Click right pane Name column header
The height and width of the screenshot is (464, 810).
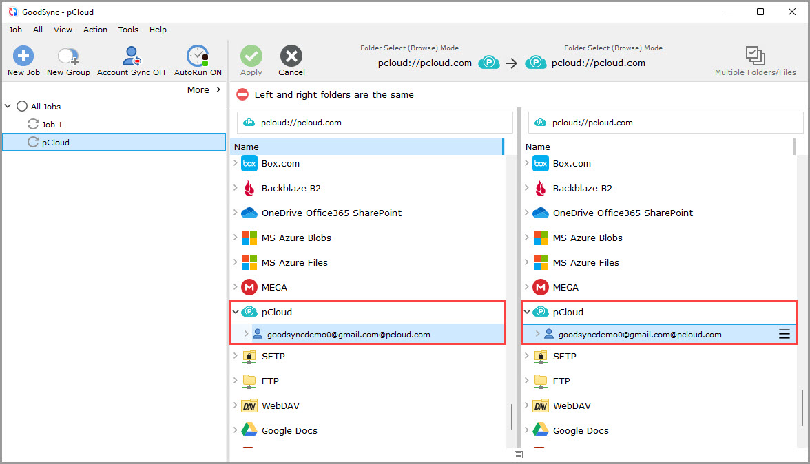[658, 147]
